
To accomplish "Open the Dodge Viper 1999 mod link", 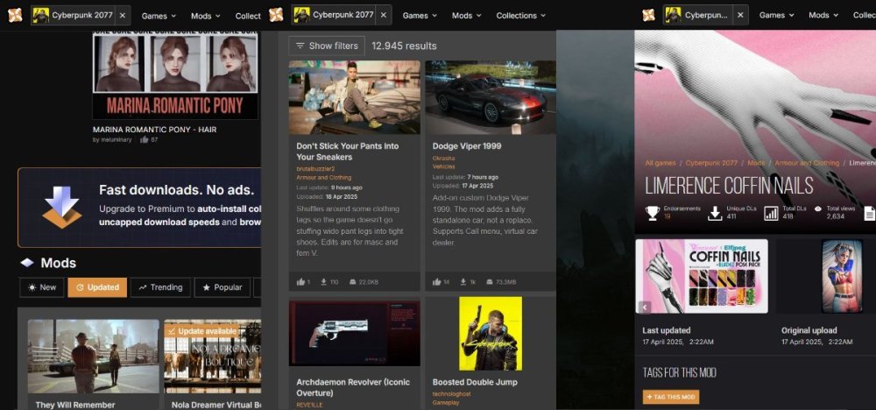I will [x=467, y=146].
